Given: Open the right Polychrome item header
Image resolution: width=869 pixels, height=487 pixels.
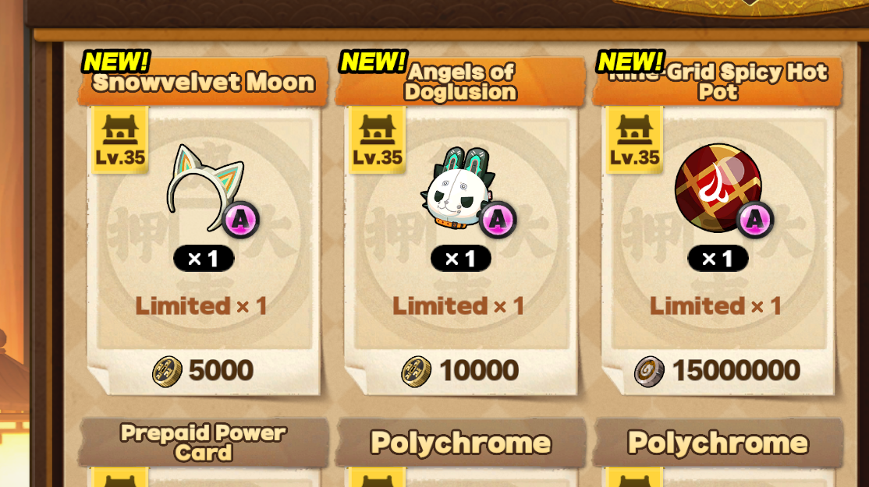Looking at the screenshot, I should [x=718, y=442].
